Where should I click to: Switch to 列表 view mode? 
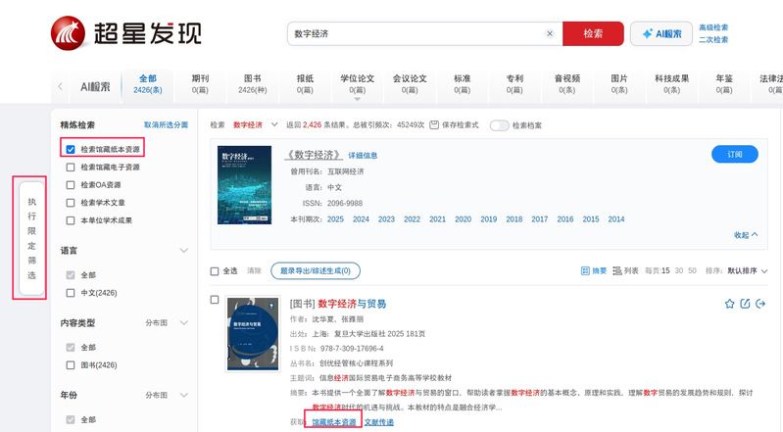pos(625,270)
